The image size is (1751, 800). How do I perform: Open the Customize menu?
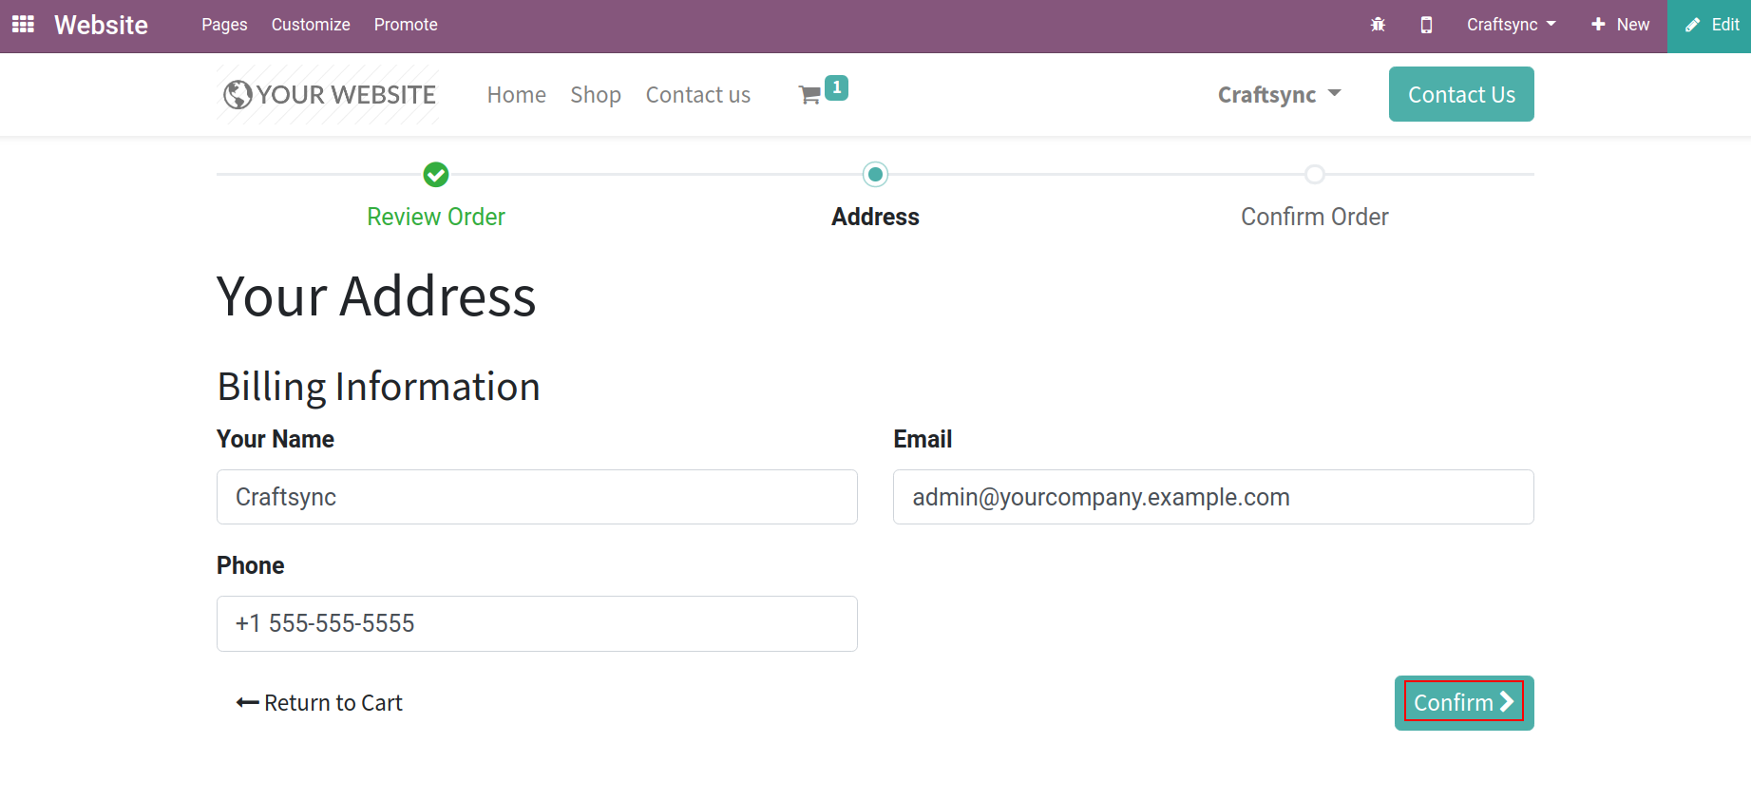[311, 25]
